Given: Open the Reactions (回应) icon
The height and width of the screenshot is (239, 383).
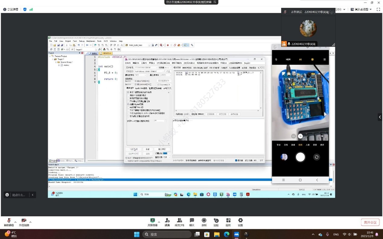Looking at the screenshot, I should [216, 221].
